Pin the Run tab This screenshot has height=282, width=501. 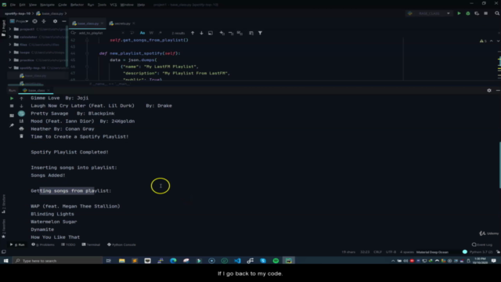coord(12,125)
